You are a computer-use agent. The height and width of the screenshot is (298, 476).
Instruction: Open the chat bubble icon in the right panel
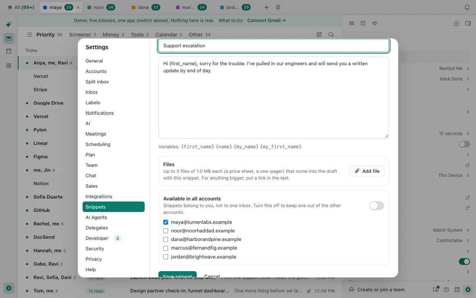tap(457, 23)
